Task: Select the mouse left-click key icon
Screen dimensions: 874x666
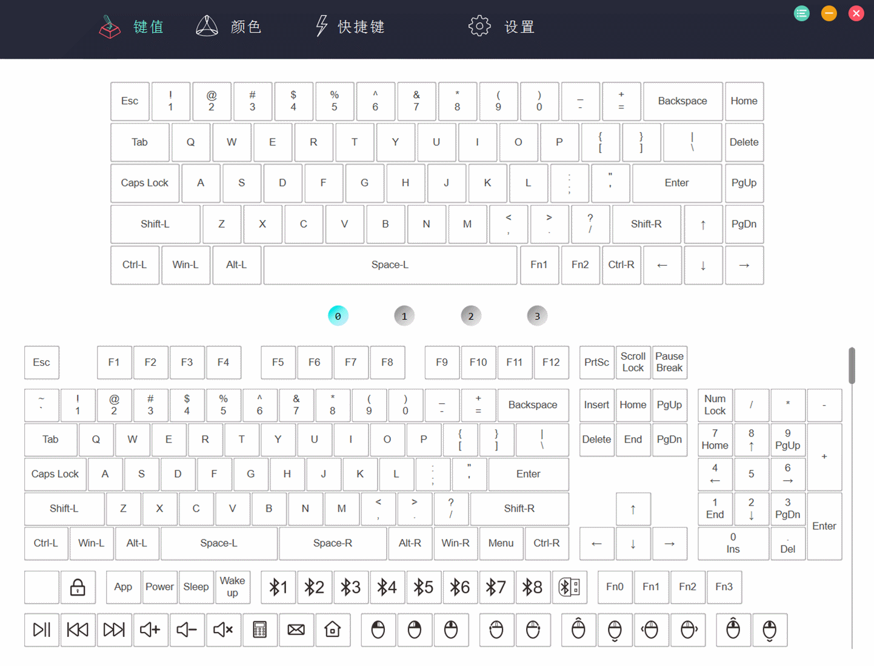Action: (378, 630)
